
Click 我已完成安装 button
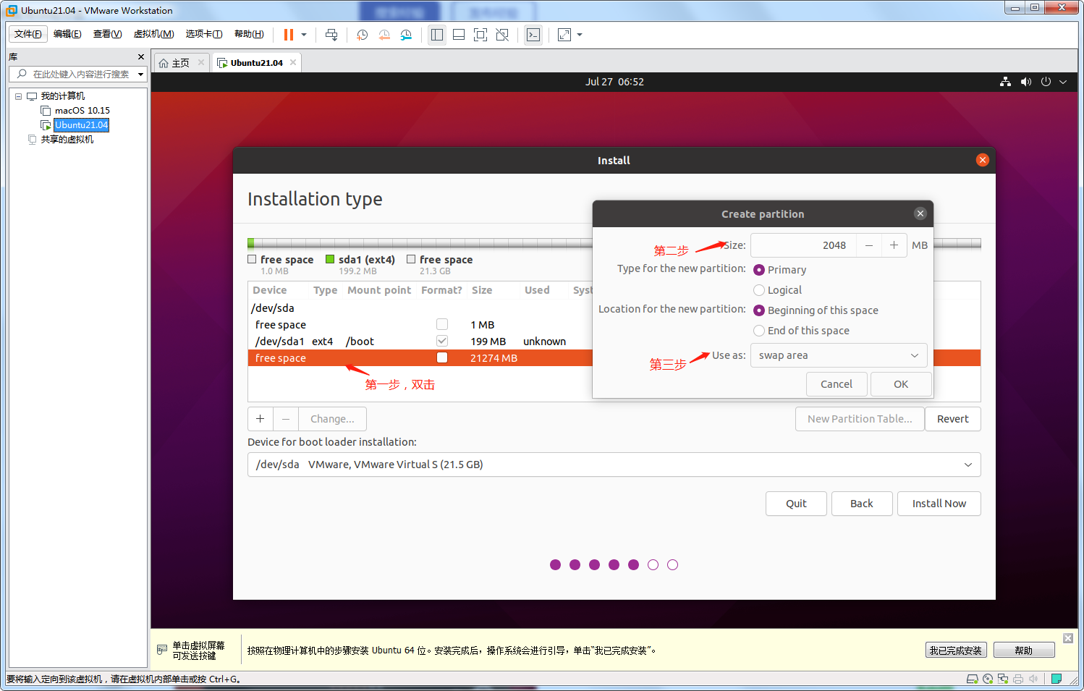(956, 650)
